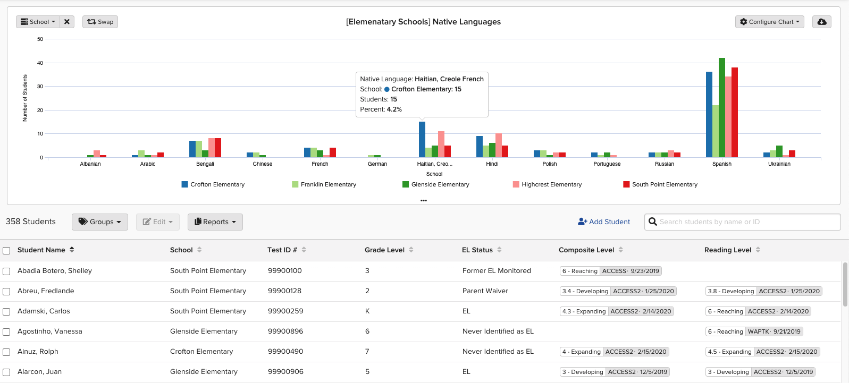Click the search magnifier icon

(x=652, y=222)
